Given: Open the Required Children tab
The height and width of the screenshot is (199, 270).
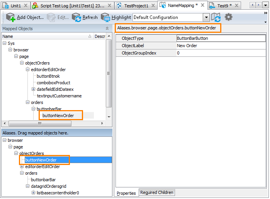Looking at the screenshot, I should coord(157,192).
